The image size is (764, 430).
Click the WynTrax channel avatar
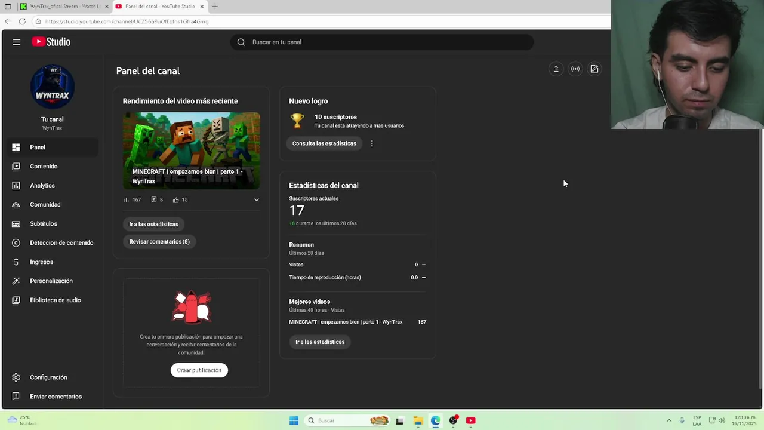tap(53, 87)
